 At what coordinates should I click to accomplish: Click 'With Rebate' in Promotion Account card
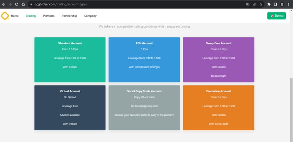click(219, 115)
